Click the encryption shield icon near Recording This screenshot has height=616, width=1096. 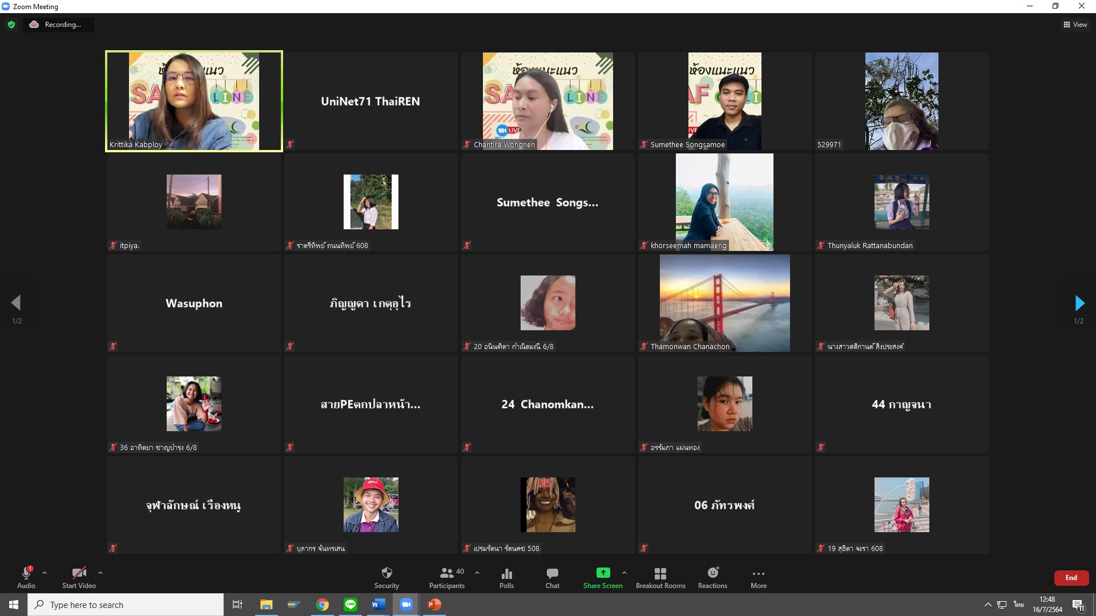[11, 25]
